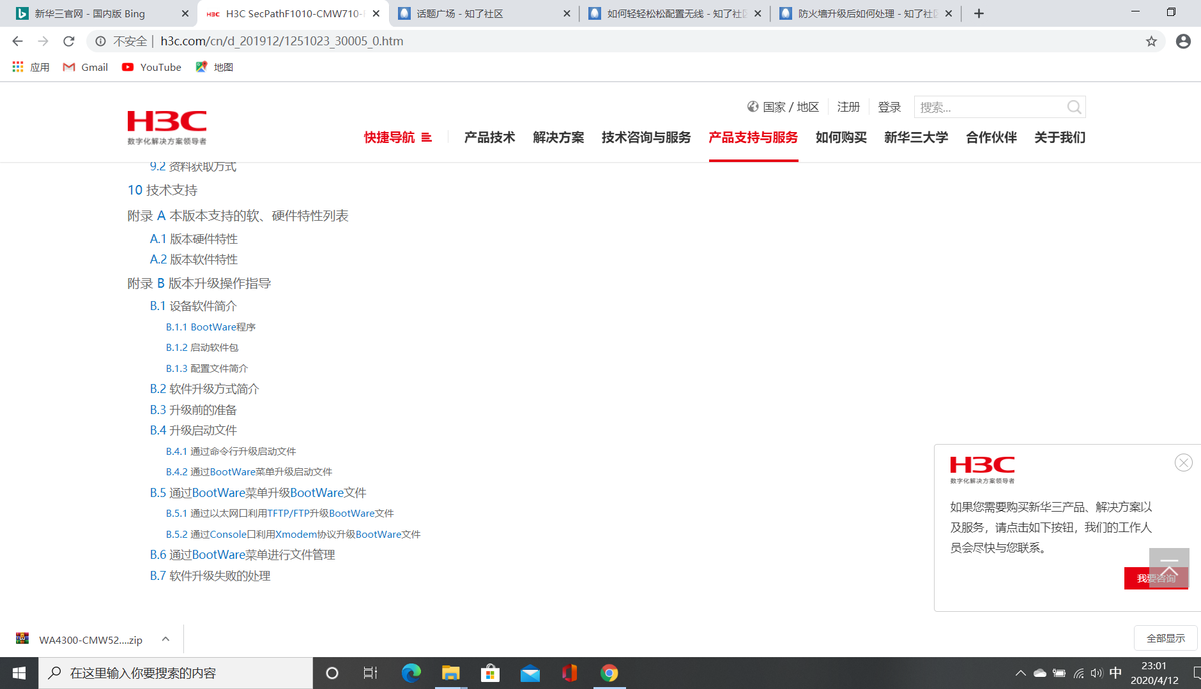The height and width of the screenshot is (689, 1201).
Task: Open the site info icon beside 不安全
Action: (100, 41)
